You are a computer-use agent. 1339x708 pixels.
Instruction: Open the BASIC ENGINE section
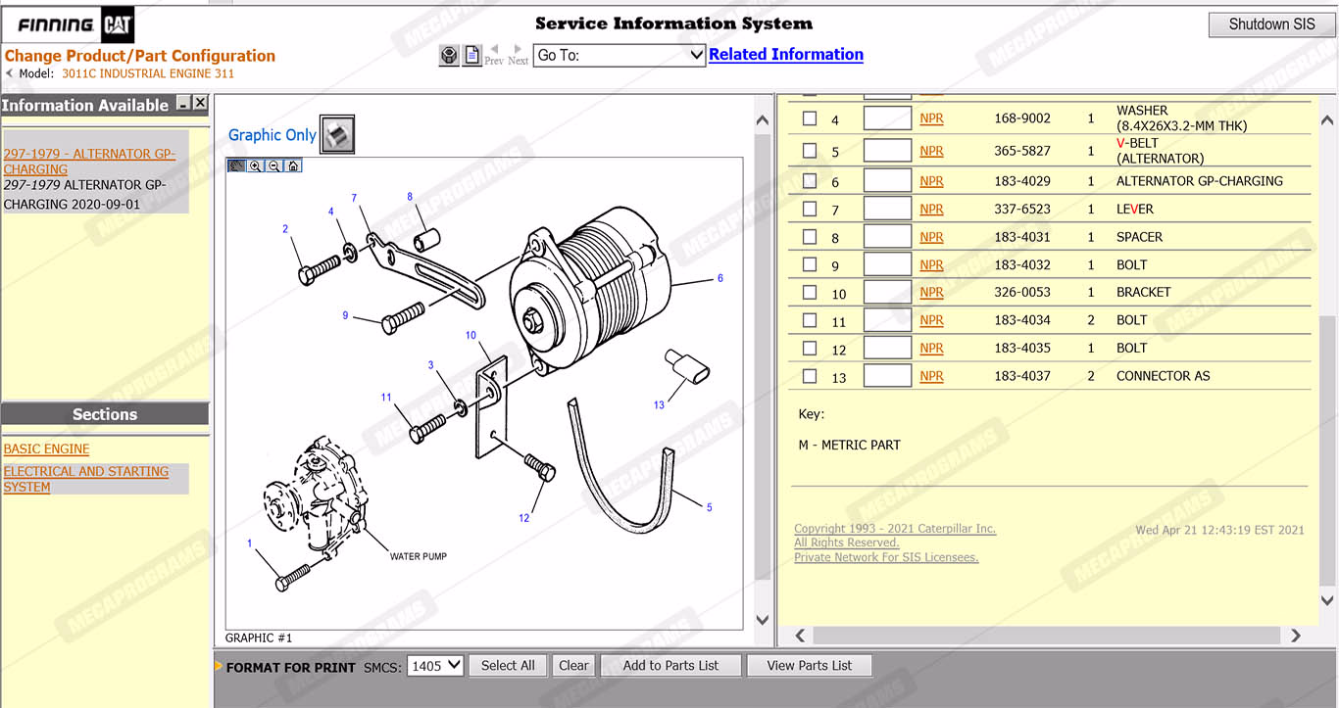point(46,449)
